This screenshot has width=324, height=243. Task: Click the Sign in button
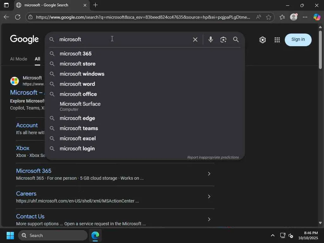pos(298,40)
